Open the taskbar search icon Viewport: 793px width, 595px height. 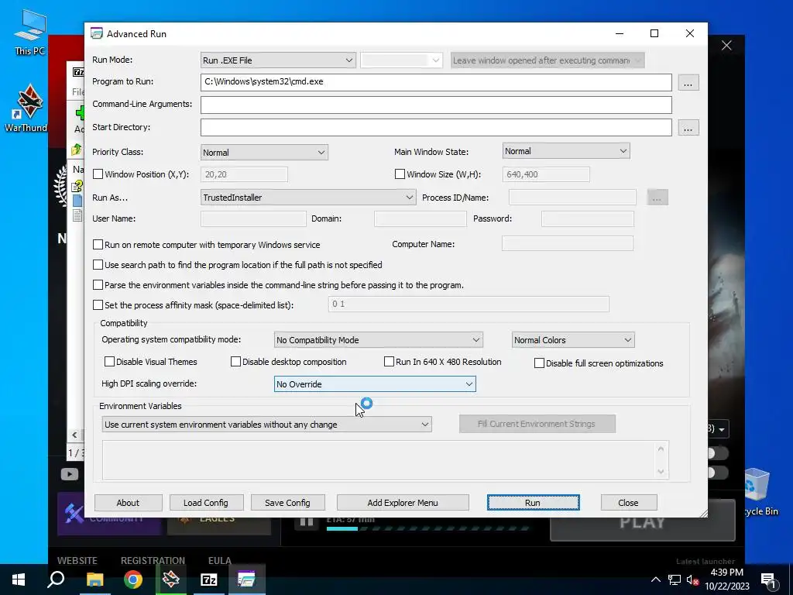click(56, 580)
